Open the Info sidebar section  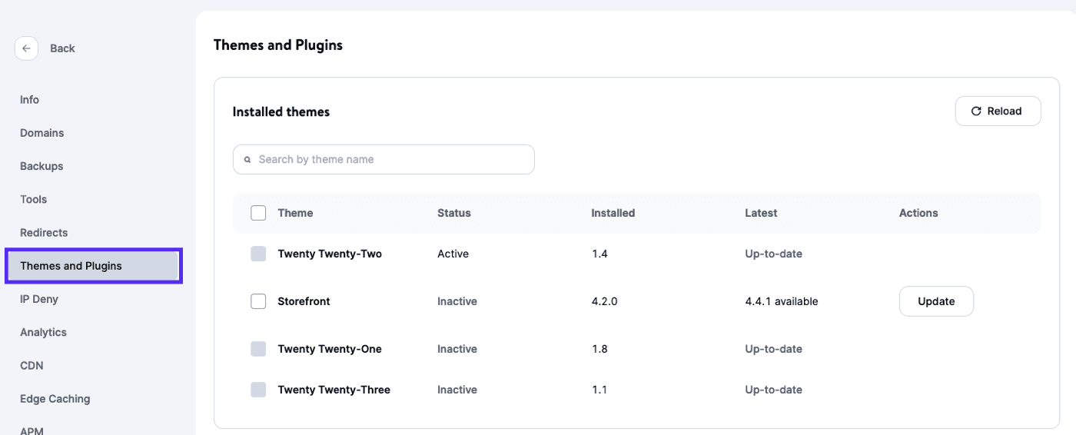[30, 100]
